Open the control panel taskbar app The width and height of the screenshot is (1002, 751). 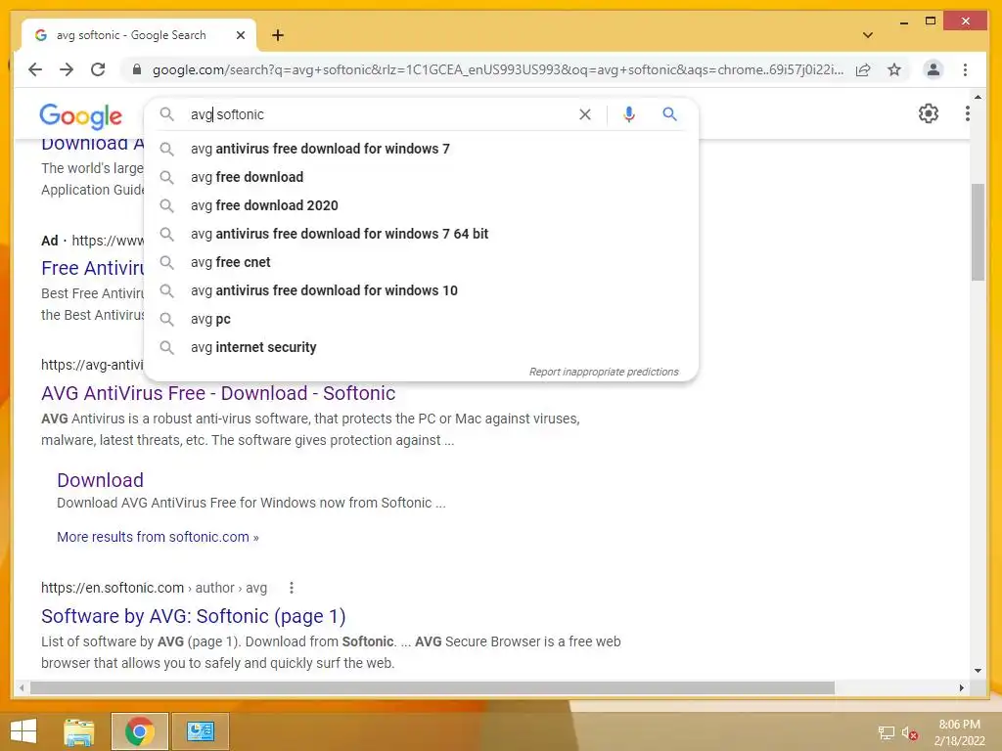tap(200, 731)
